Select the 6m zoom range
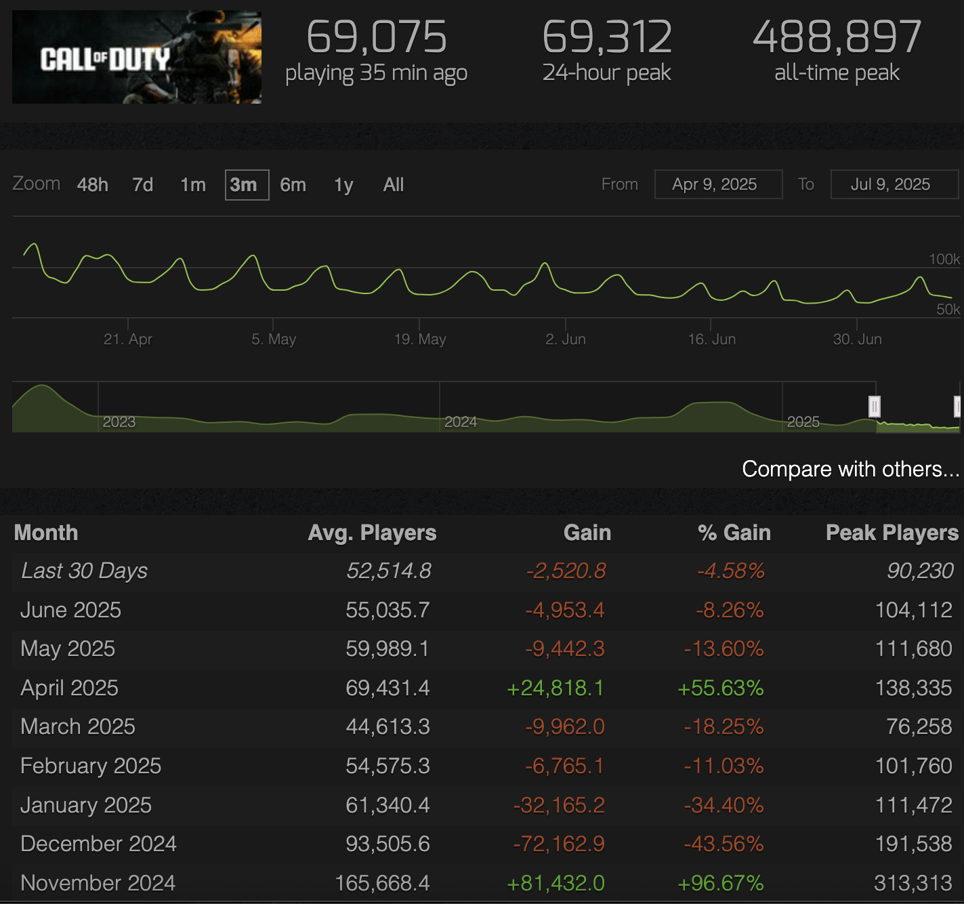 click(x=293, y=185)
